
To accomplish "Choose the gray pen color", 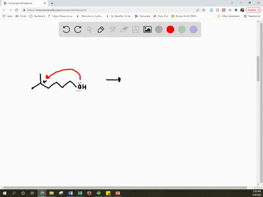I will coord(159,30).
